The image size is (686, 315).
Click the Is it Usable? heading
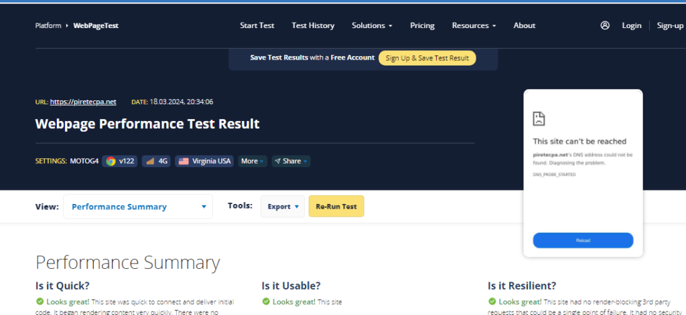291,286
